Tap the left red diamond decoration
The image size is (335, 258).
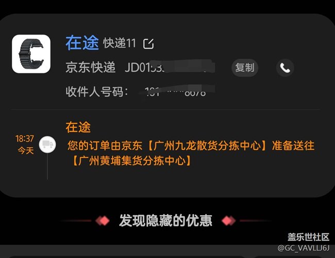pyautogui.click(x=103, y=221)
